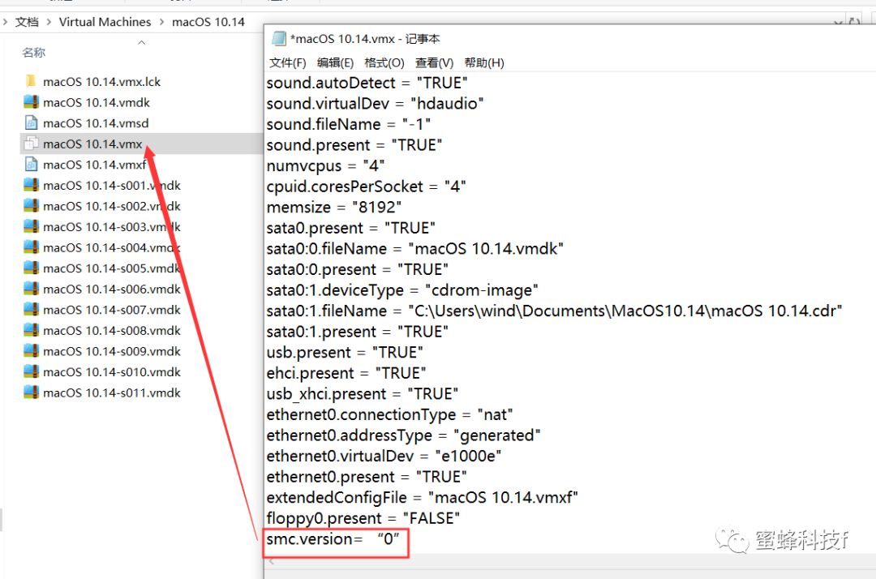The width and height of the screenshot is (876, 579).
Task: Open the 文件(F) menu in Notepad
Action: point(288,62)
